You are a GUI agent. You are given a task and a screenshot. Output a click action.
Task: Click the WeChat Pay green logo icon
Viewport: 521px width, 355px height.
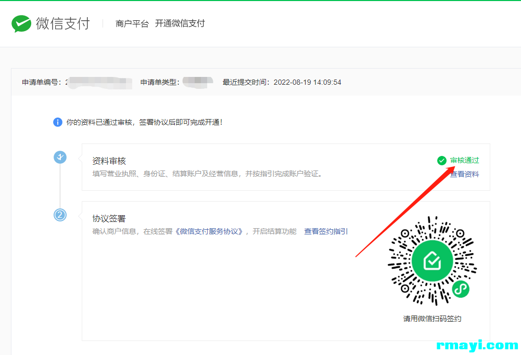[x=21, y=23]
